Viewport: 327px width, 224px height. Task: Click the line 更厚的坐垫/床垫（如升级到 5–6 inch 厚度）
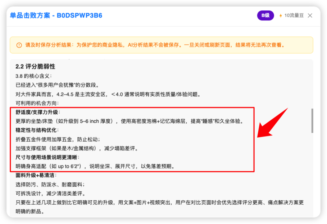pos(130,121)
